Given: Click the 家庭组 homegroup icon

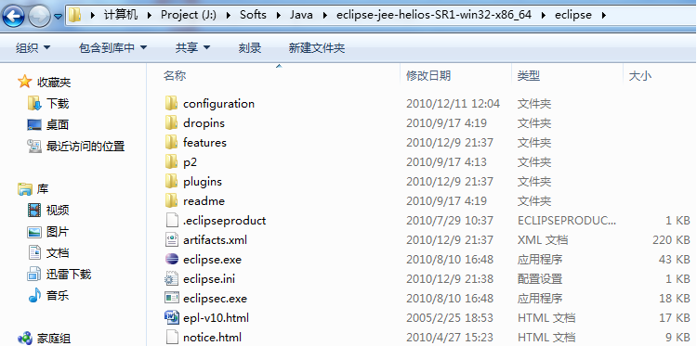Looking at the screenshot, I should coord(25,338).
